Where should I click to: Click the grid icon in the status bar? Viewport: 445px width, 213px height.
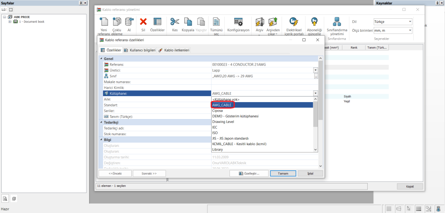[389, 209]
